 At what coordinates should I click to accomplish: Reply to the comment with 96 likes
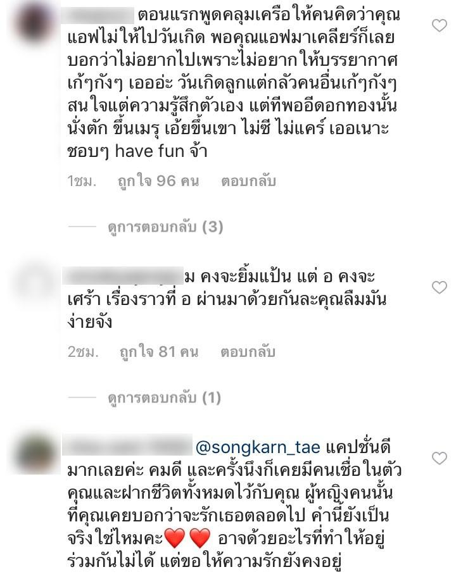click(x=248, y=181)
